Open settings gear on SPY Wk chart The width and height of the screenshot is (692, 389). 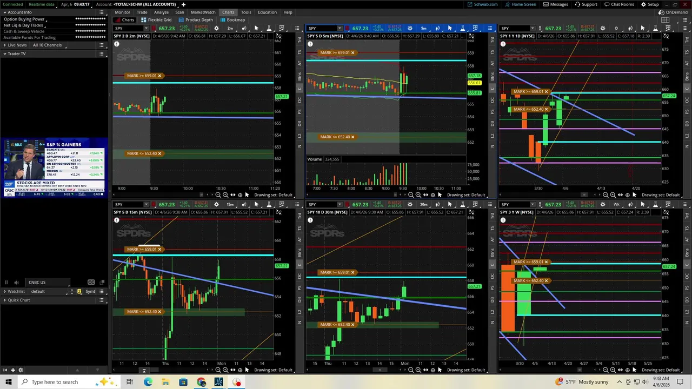603,204
